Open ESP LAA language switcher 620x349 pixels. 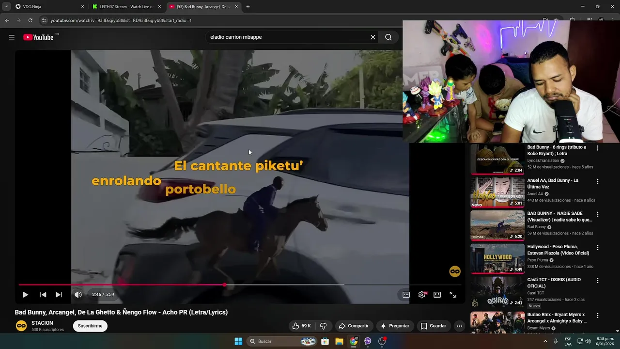568,341
